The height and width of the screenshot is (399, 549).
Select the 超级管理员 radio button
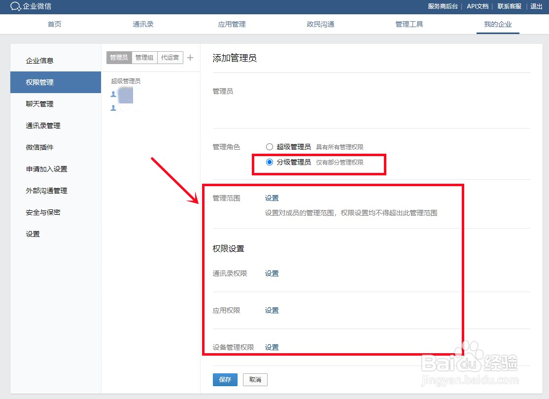270,146
